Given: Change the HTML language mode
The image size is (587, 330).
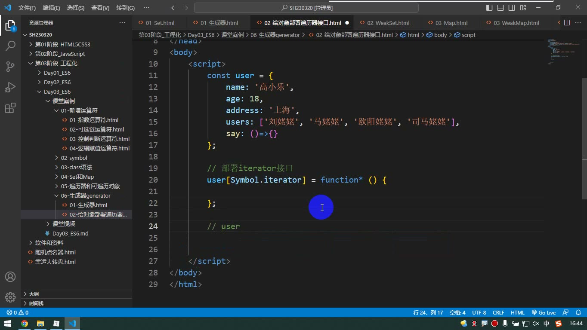Looking at the screenshot, I should pyautogui.click(x=517, y=312).
